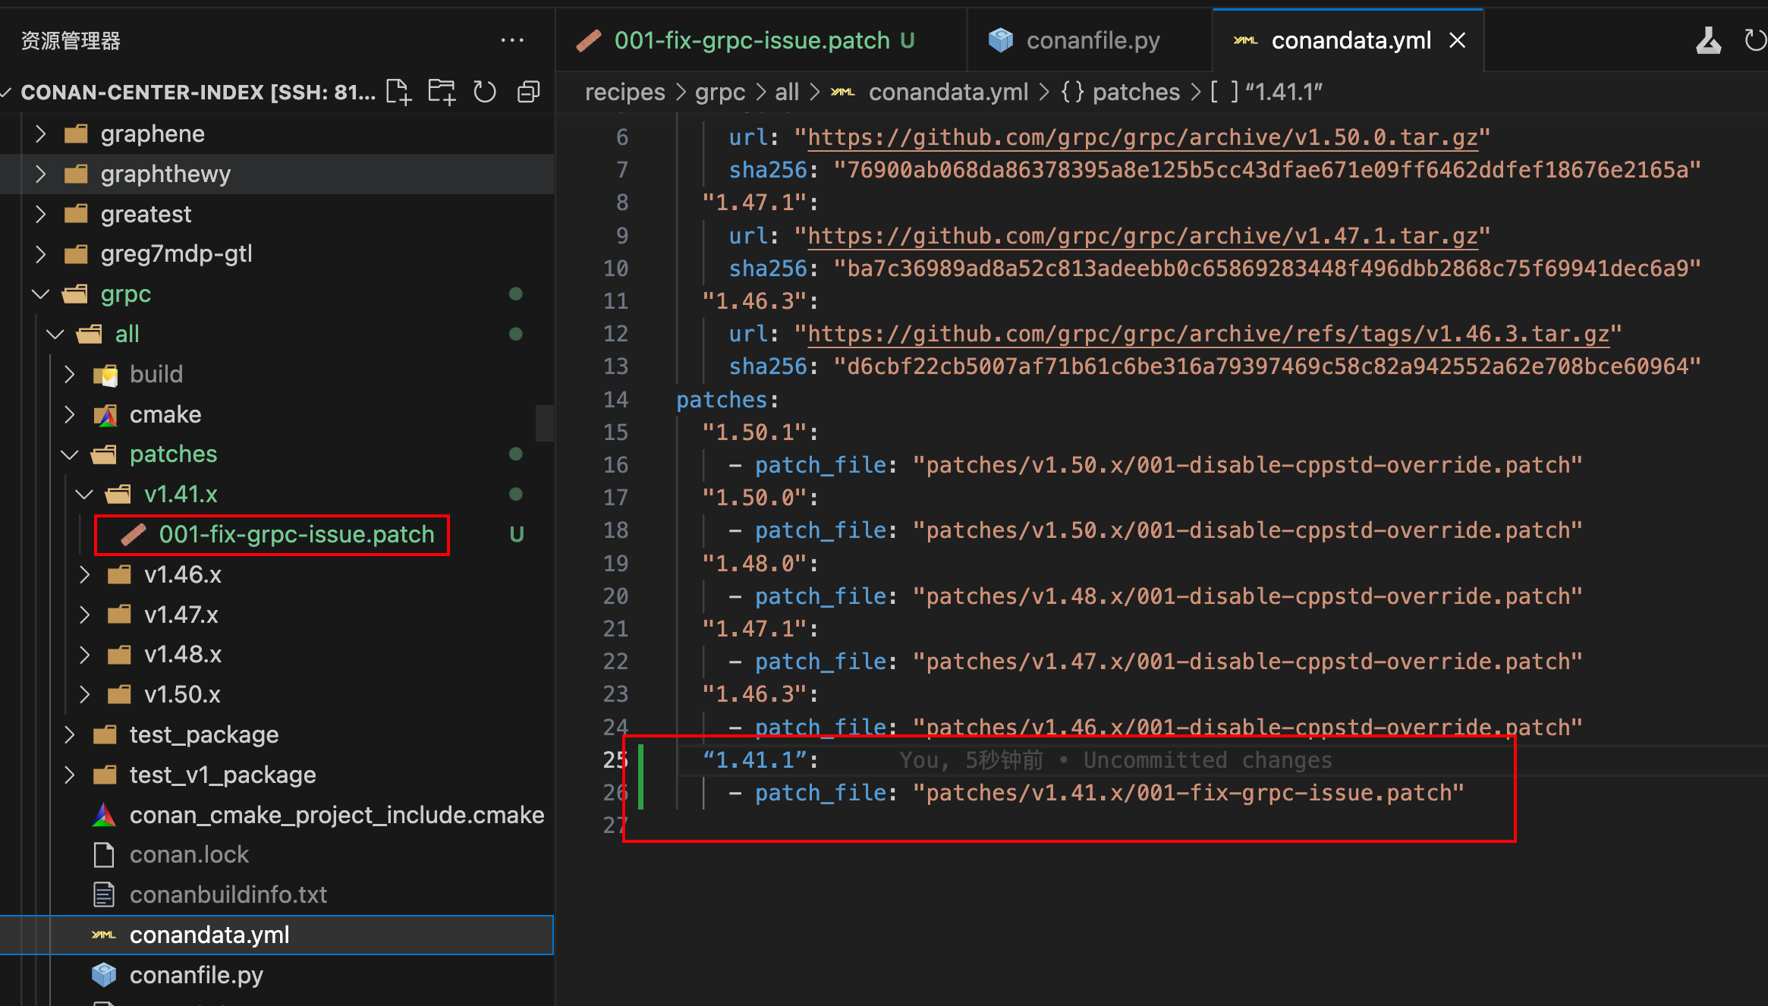Open conanfile.py in the file tree
Screen dimensions: 1768x1006
[x=277, y=975]
